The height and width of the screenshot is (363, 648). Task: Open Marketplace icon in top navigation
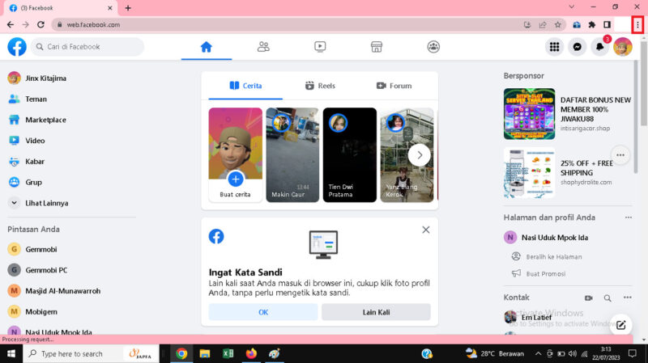(x=377, y=47)
